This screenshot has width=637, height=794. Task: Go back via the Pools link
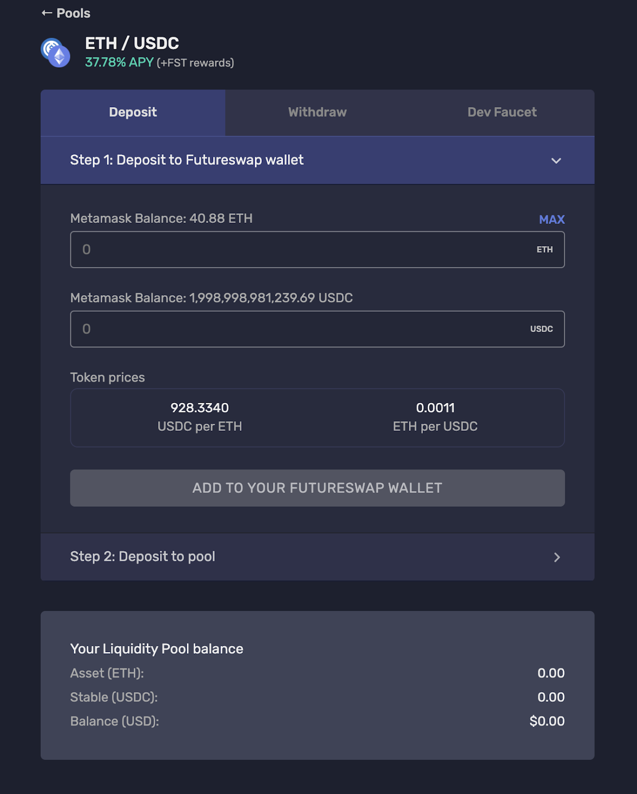coord(73,13)
